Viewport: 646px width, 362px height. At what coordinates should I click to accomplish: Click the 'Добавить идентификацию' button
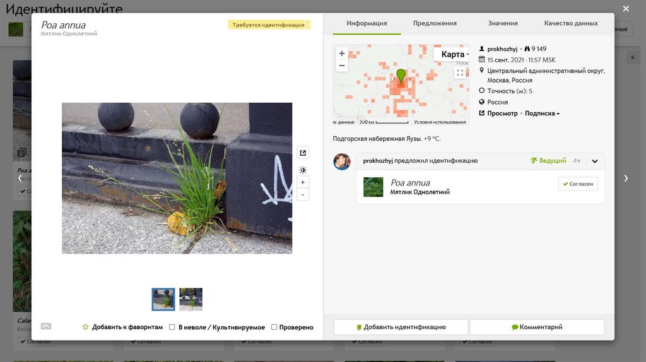pos(401,327)
